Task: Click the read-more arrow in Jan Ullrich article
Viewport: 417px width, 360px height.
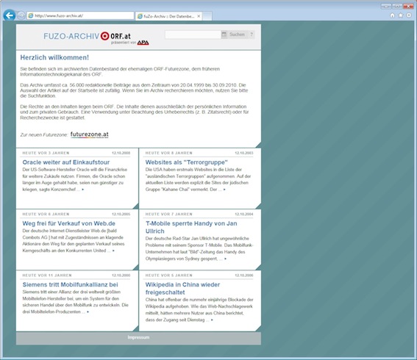Action: [x=226, y=259]
